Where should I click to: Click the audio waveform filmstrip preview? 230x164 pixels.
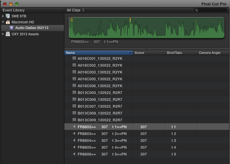147,28
